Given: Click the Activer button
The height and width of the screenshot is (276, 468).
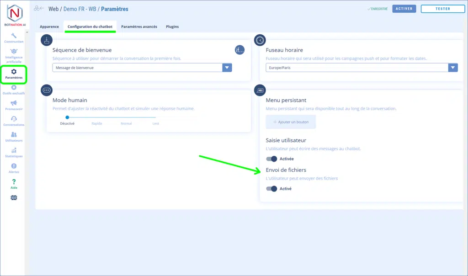Looking at the screenshot, I should (404, 9).
